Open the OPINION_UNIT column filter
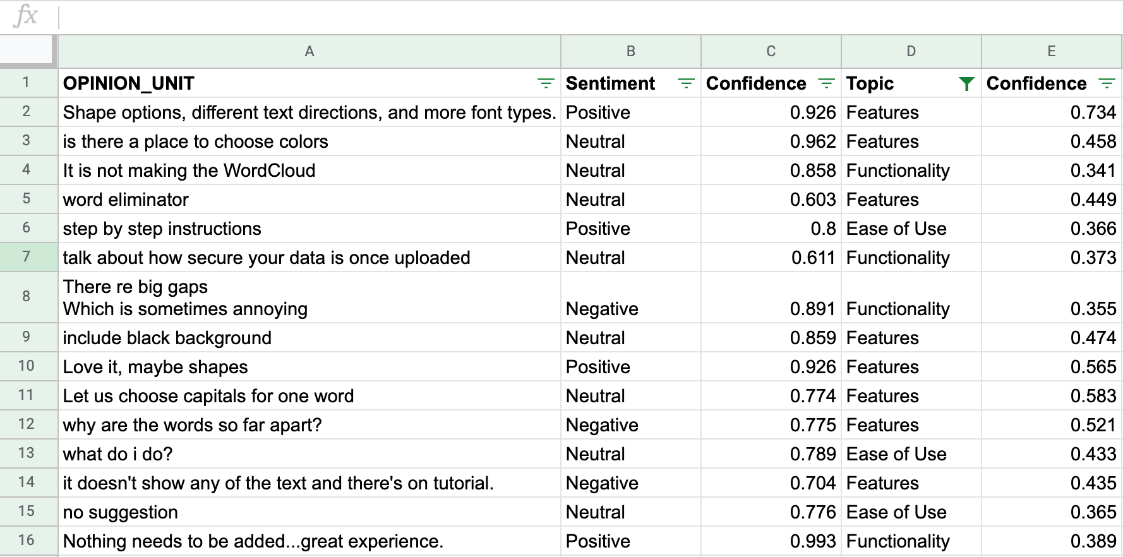Screen dimensions: 1123x557 click(545, 83)
